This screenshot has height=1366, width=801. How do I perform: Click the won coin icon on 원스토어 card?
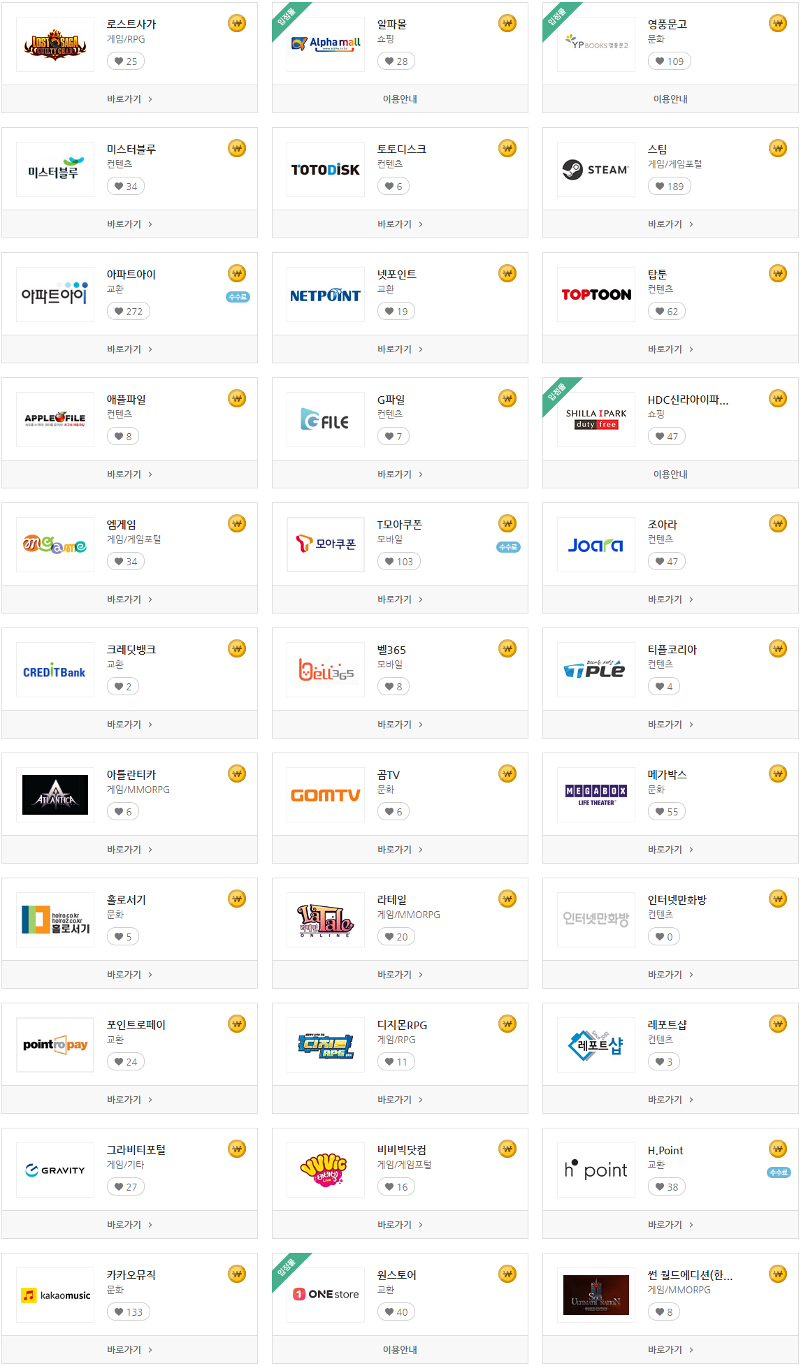(507, 1274)
